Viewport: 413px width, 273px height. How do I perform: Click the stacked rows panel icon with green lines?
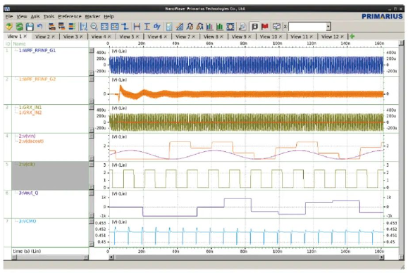(x=72, y=26)
